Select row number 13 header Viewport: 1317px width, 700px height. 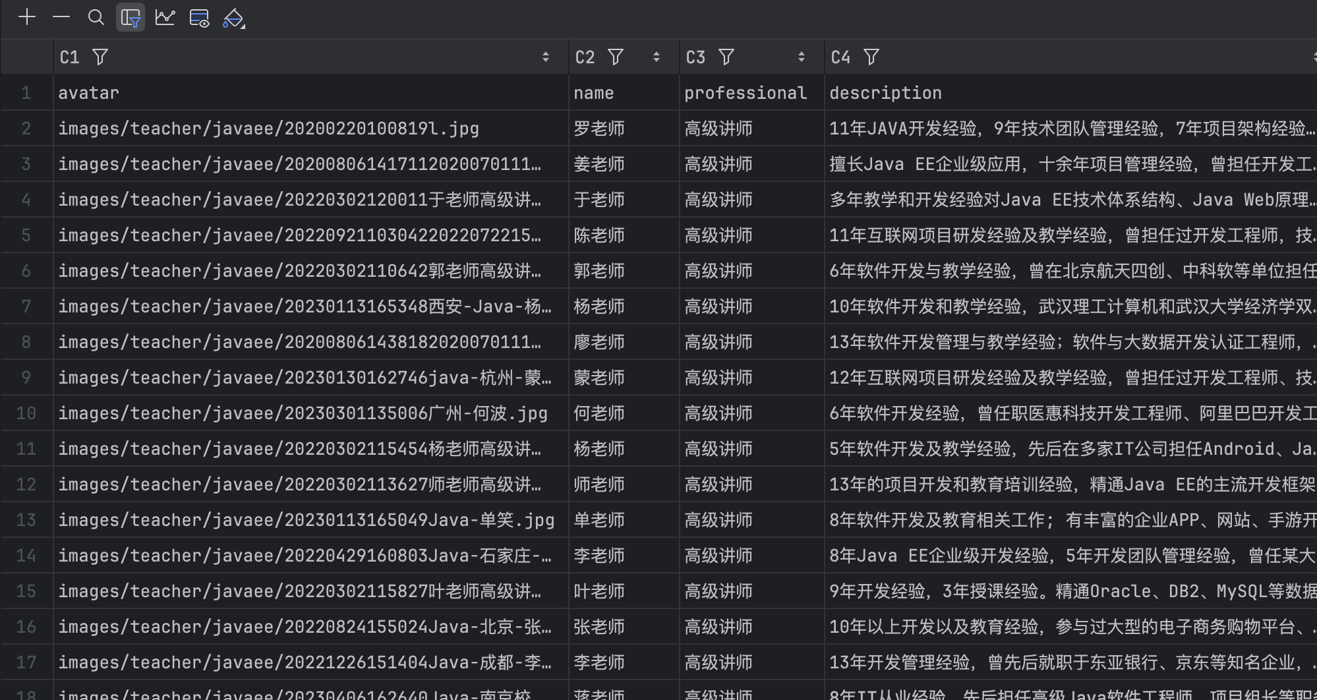[x=26, y=520]
